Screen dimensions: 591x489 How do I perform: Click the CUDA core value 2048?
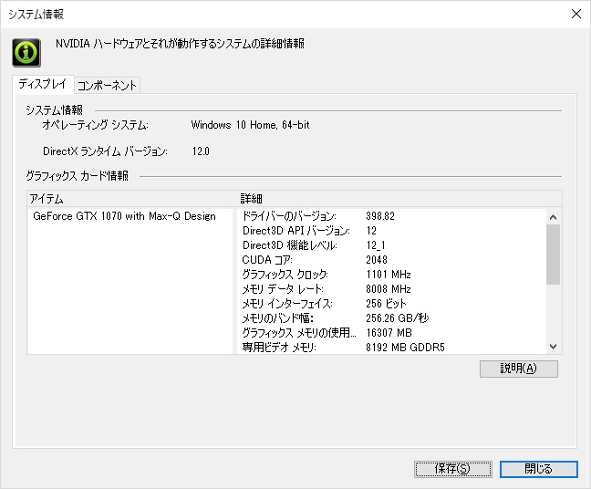point(377,260)
